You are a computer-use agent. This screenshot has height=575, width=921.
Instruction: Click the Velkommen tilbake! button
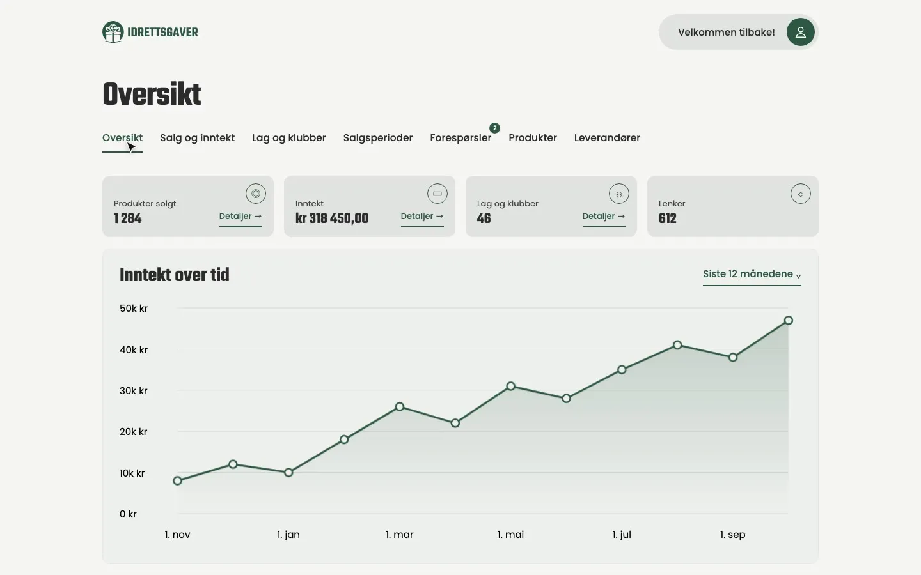[x=739, y=32]
